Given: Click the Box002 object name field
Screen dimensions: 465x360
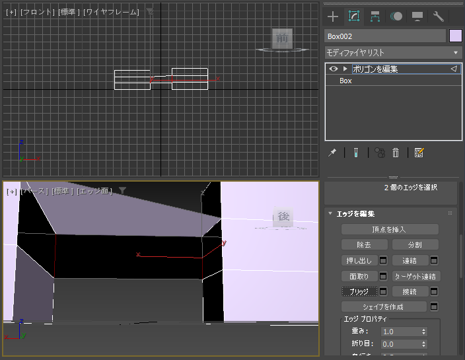Looking at the screenshot, I should (385, 36).
